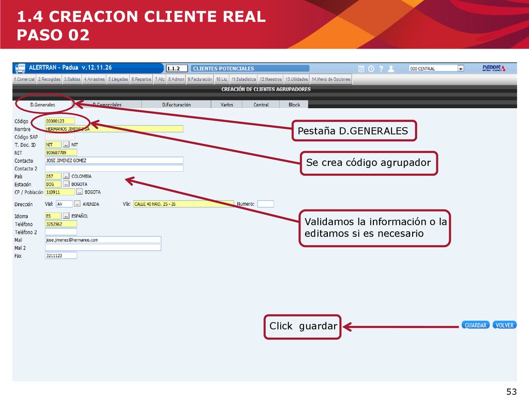Open the calendar icon in header
This screenshot has height=405, width=529.
(x=361, y=69)
